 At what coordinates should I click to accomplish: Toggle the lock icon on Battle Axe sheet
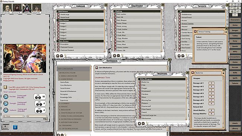223,73
